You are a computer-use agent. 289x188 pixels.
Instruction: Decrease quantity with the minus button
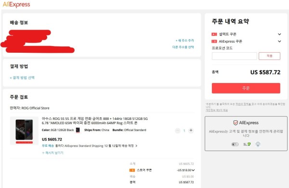(x=177, y=130)
